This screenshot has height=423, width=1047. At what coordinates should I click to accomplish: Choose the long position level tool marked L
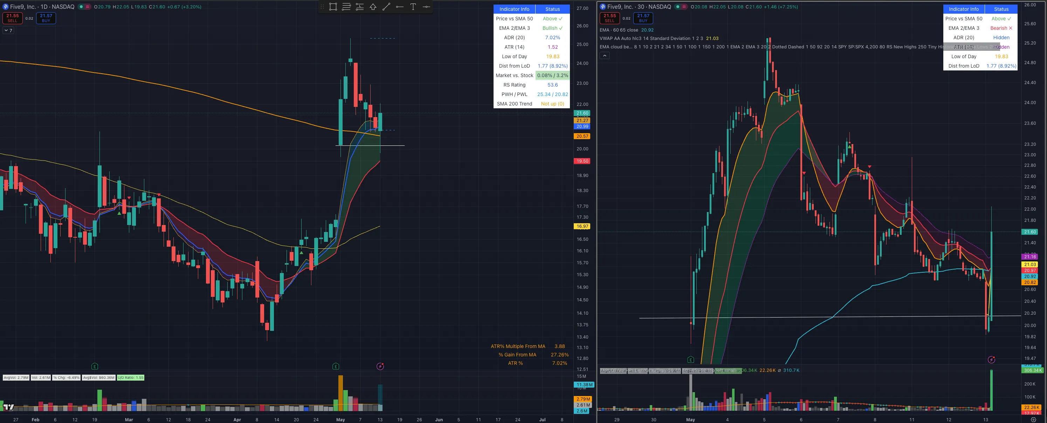click(360, 7)
